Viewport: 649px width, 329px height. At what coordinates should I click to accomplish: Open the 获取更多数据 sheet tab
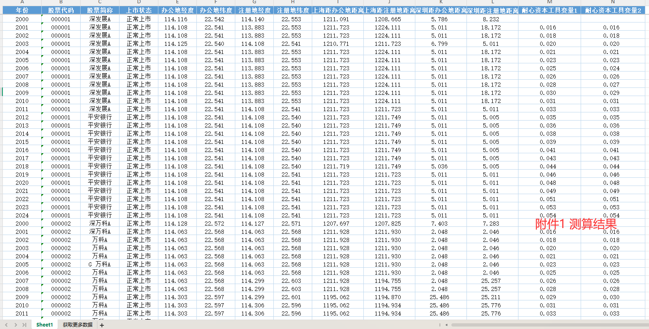[x=78, y=325]
